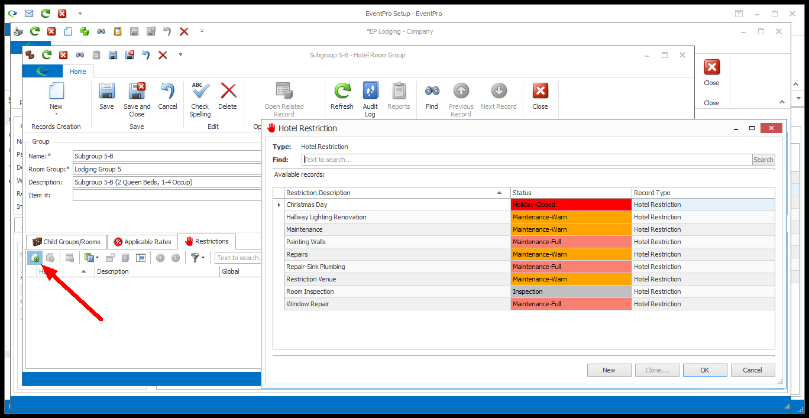This screenshot has height=418, width=809.
Task: Click Save in the Hotel Room Group ribbon
Action: [106, 96]
